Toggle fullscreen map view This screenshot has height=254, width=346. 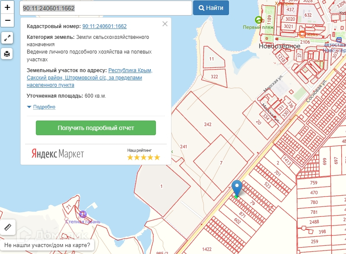[7, 38]
